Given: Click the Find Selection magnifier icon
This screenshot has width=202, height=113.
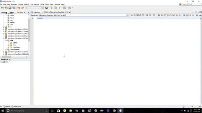Looking at the screenshot, I should pos(159,15).
